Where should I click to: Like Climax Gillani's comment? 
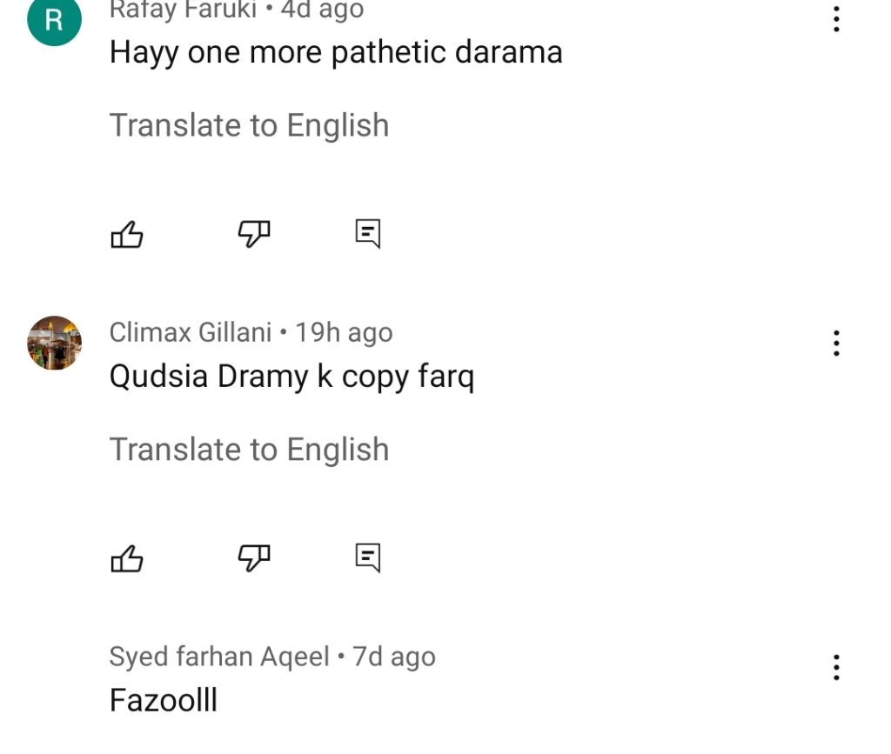(127, 558)
